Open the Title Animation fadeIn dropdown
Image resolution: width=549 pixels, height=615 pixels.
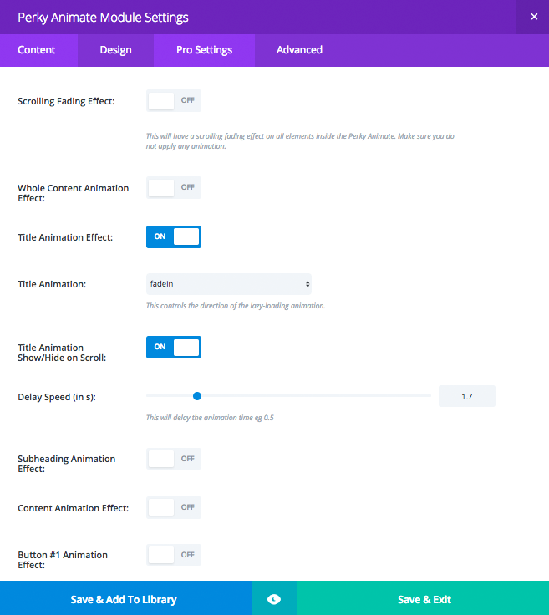228,284
